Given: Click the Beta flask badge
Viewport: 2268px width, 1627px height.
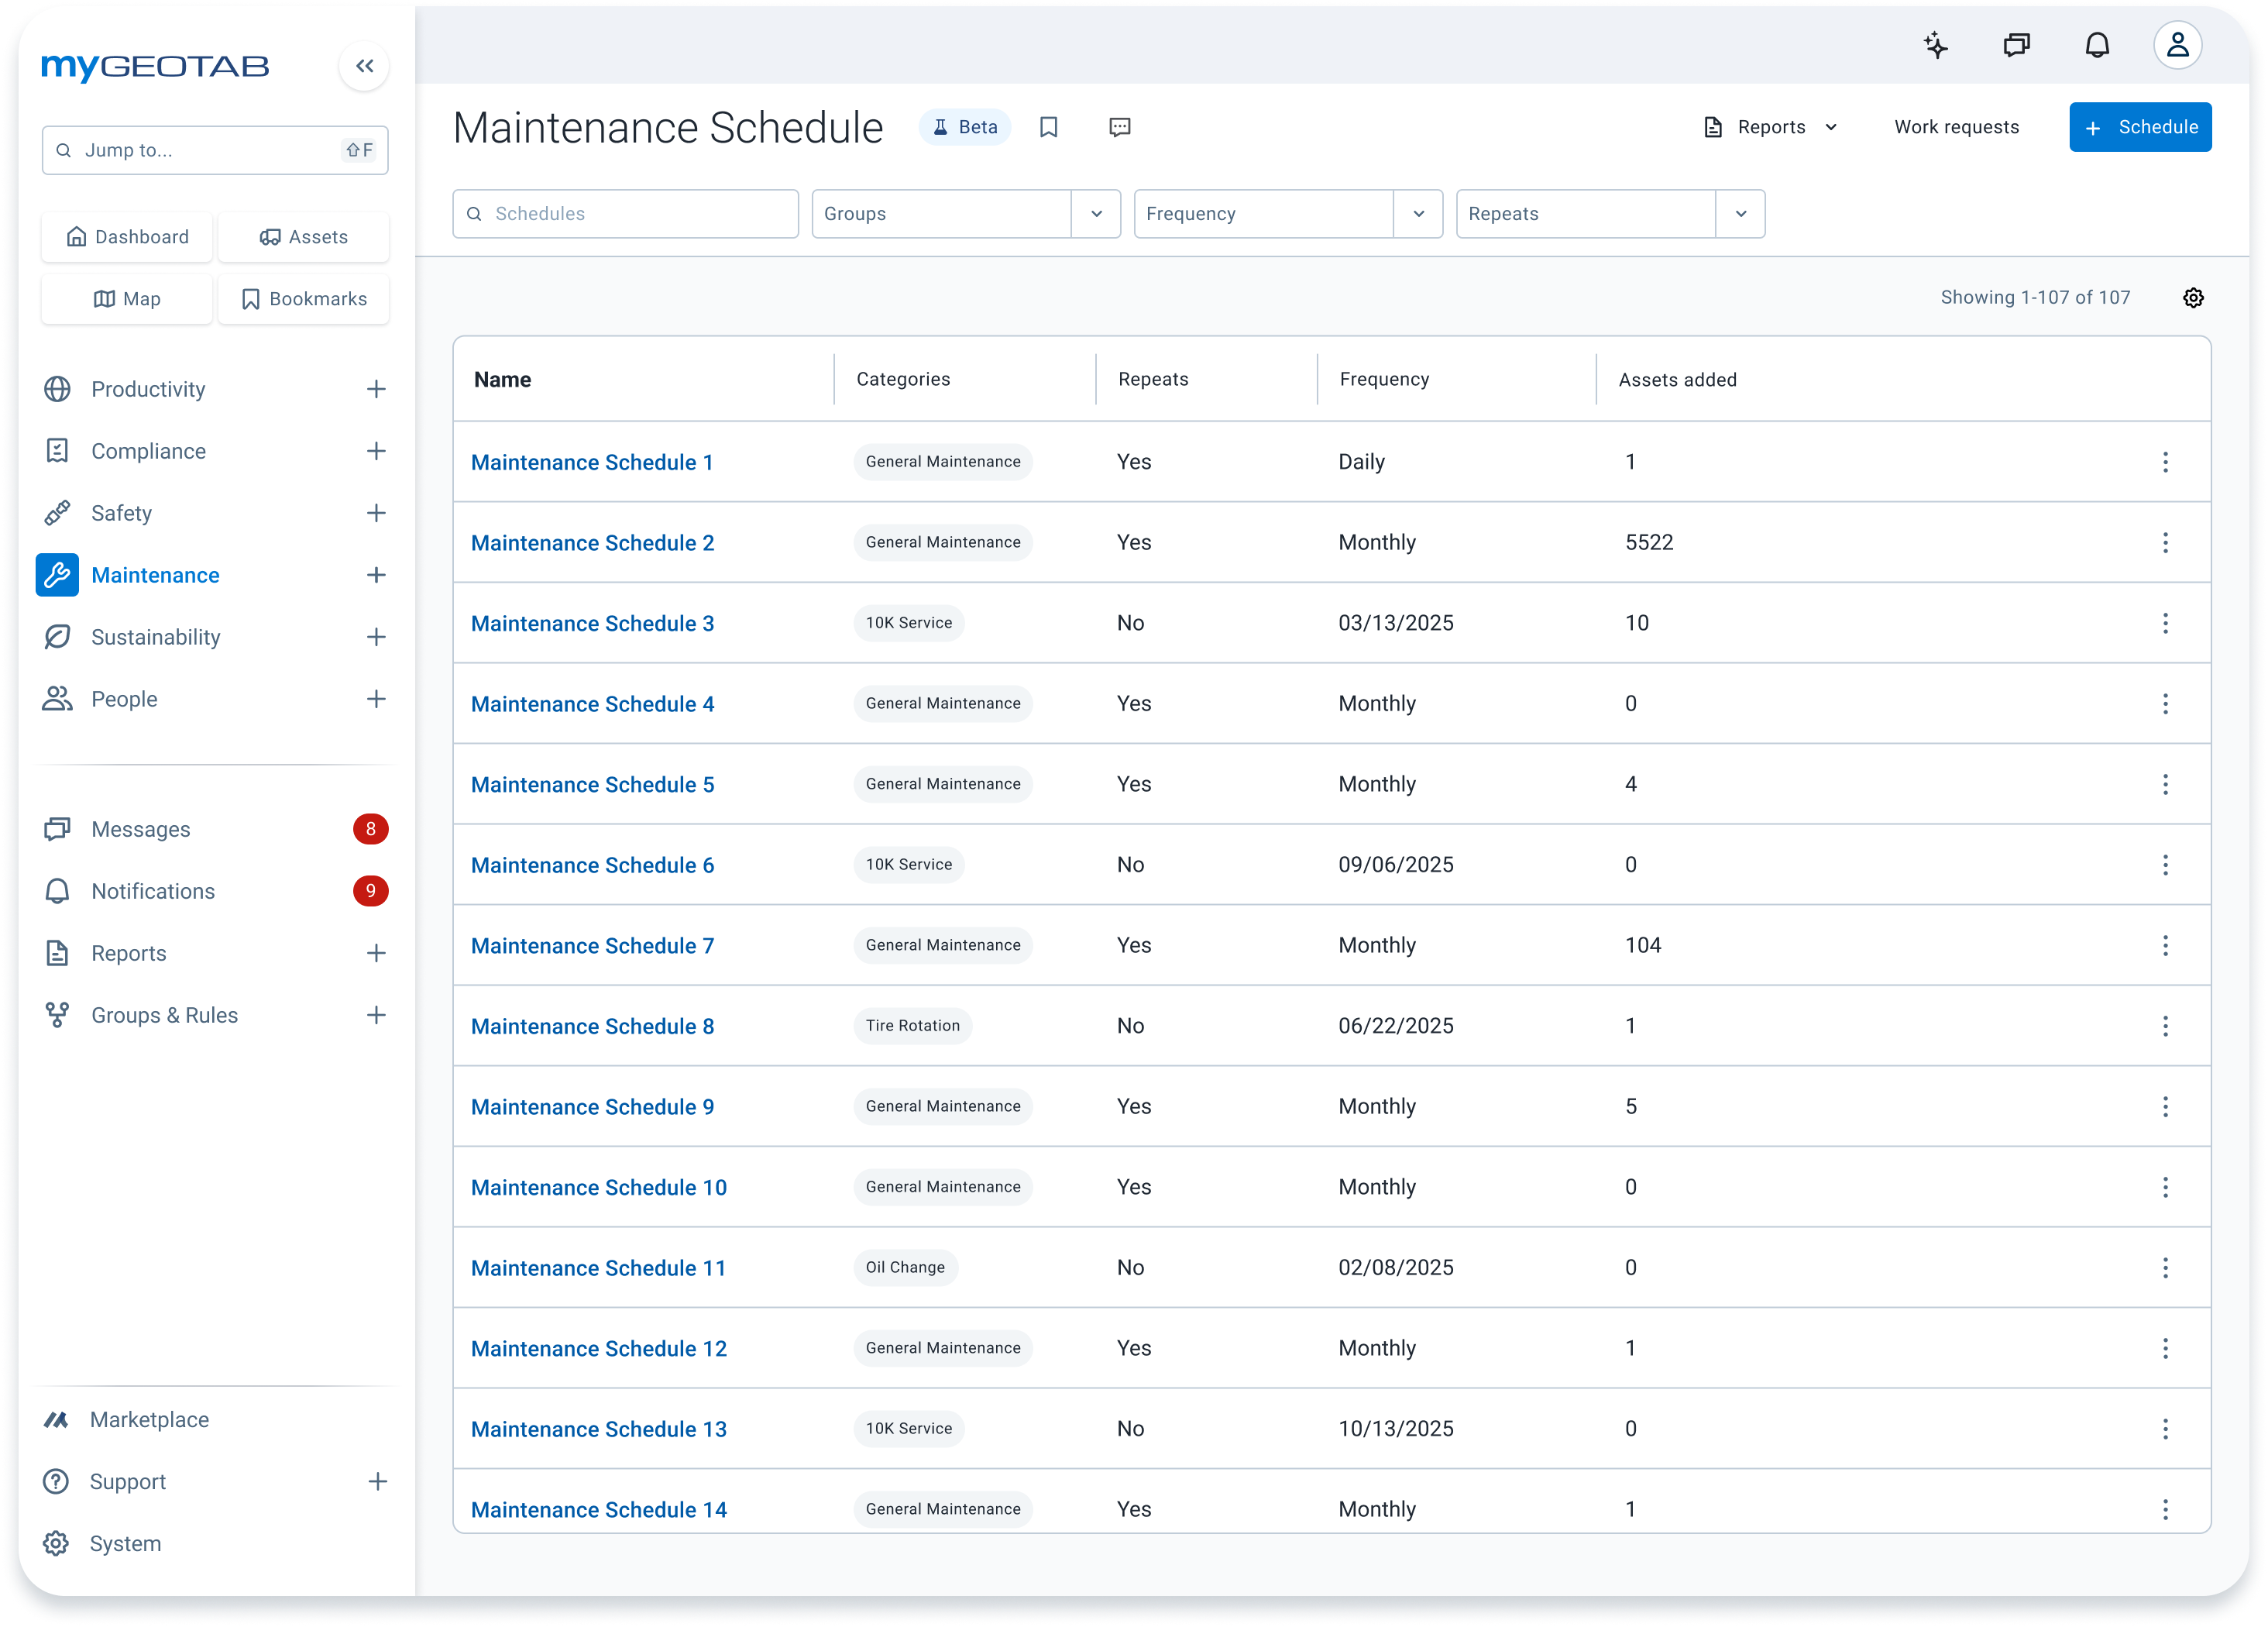Looking at the screenshot, I should 965,127.
